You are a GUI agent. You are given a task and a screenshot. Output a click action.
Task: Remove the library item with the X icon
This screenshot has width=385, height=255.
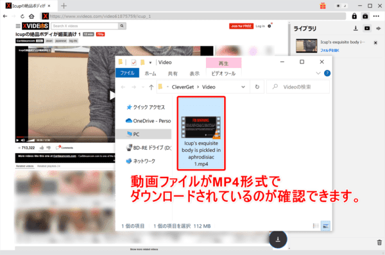point(375,43)
